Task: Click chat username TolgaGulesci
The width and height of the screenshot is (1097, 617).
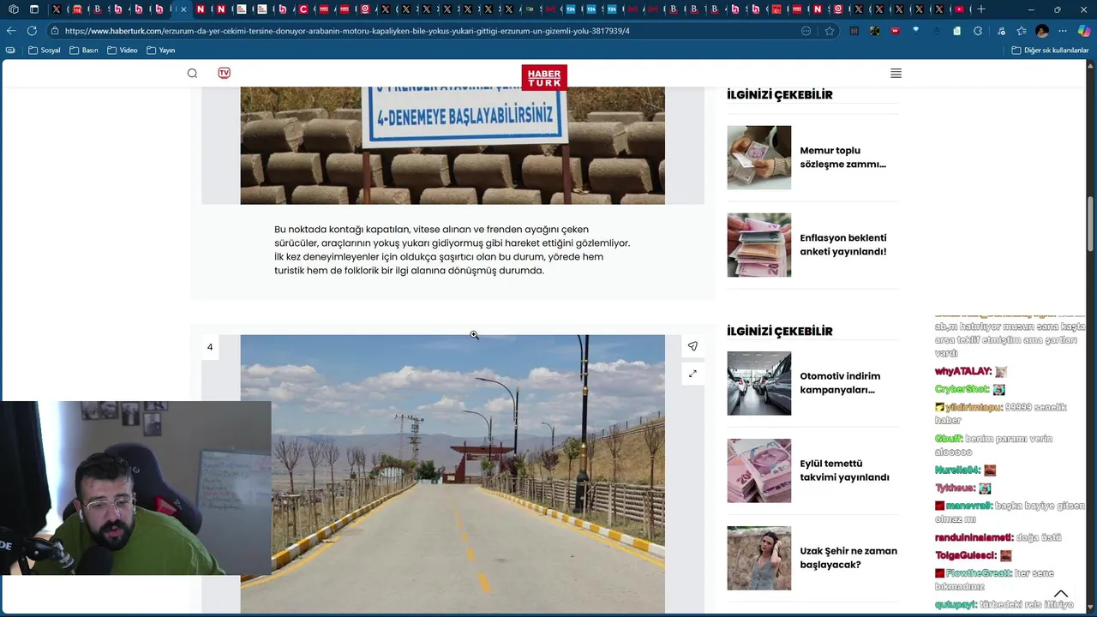Action: click(x=966, y=555)
